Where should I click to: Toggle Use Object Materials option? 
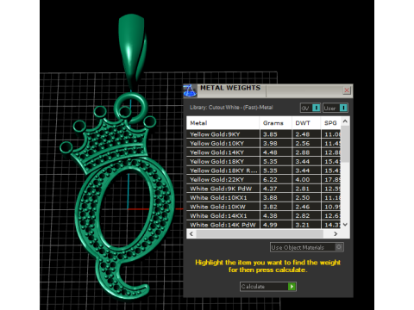click(x=307, y=247)
